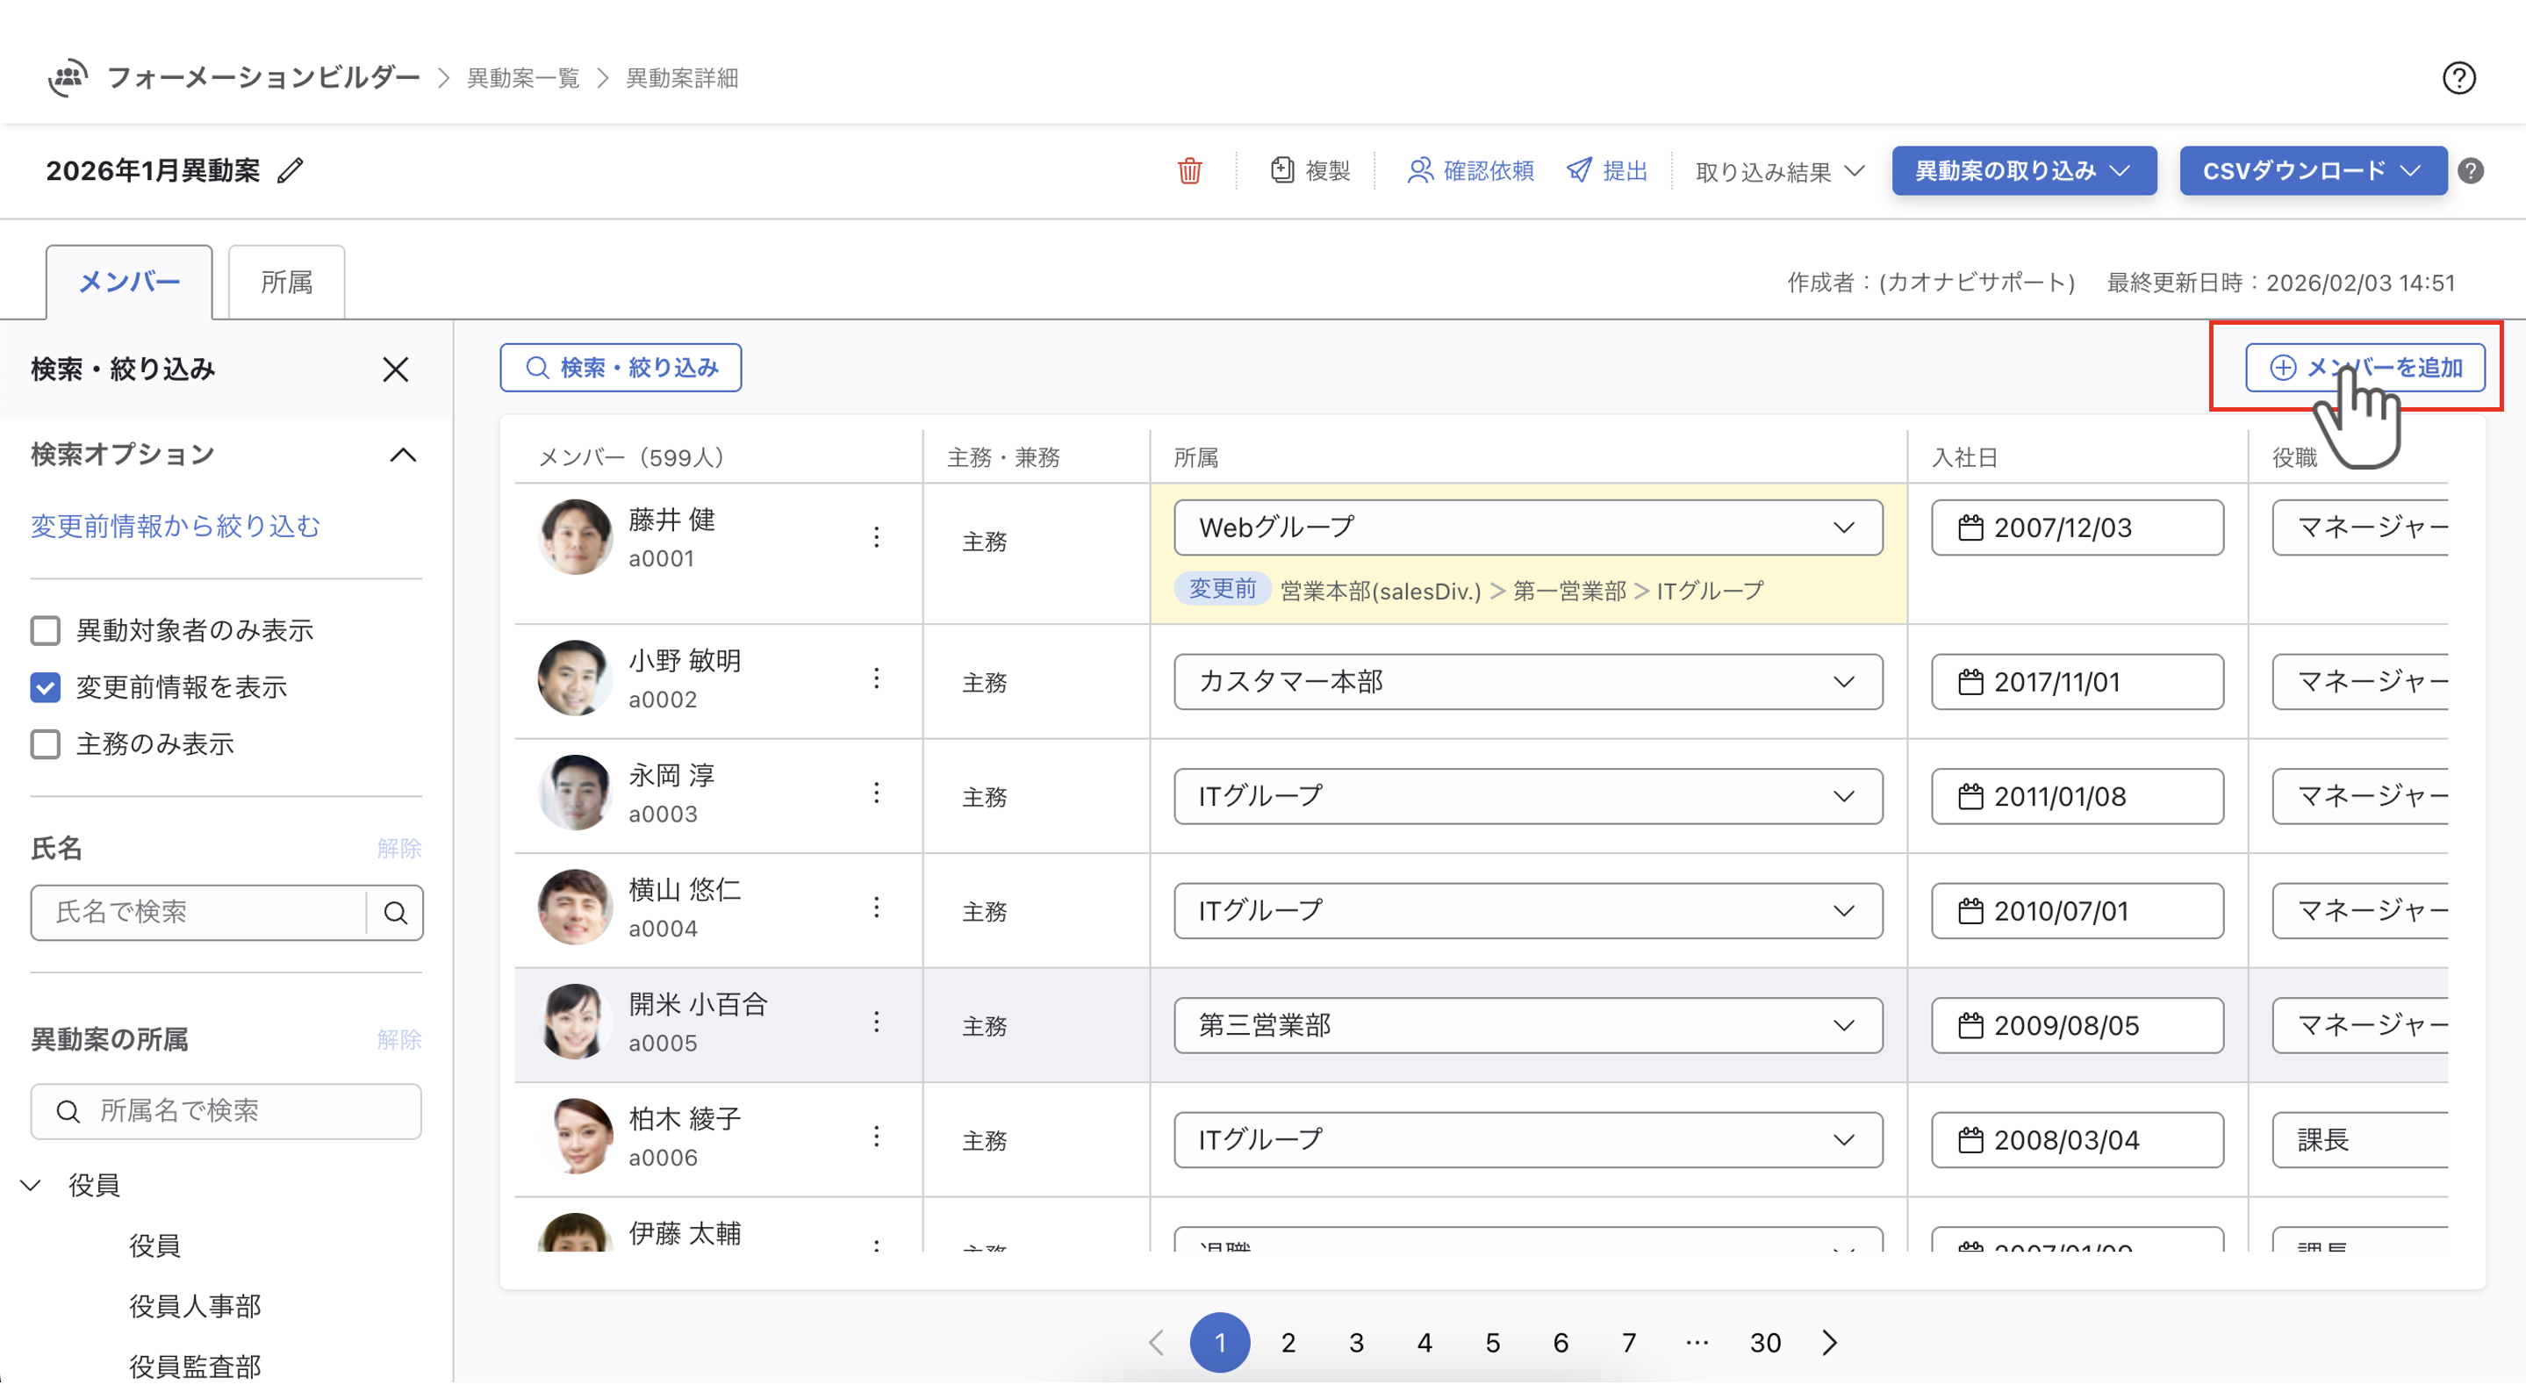Click the three-dot menu for 藤井 健

(877, 537)
